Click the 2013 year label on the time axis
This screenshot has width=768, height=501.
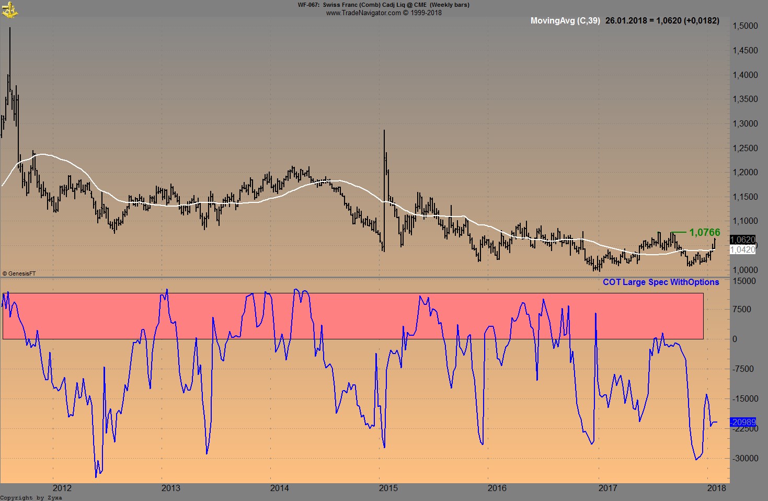pyautogui.click(x=170, y=488)
